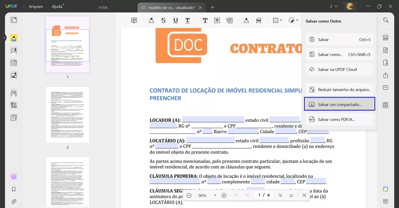Toggle the Bookmark panel on the left
This screenshot has width=399, height=208.
click(x=13, y=189)
